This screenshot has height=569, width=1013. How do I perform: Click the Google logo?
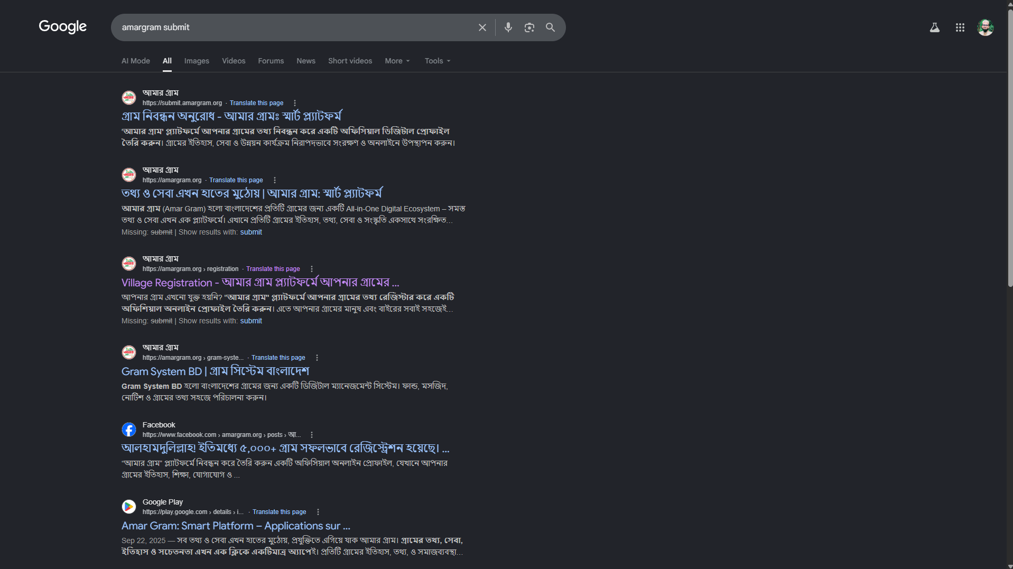62,26
